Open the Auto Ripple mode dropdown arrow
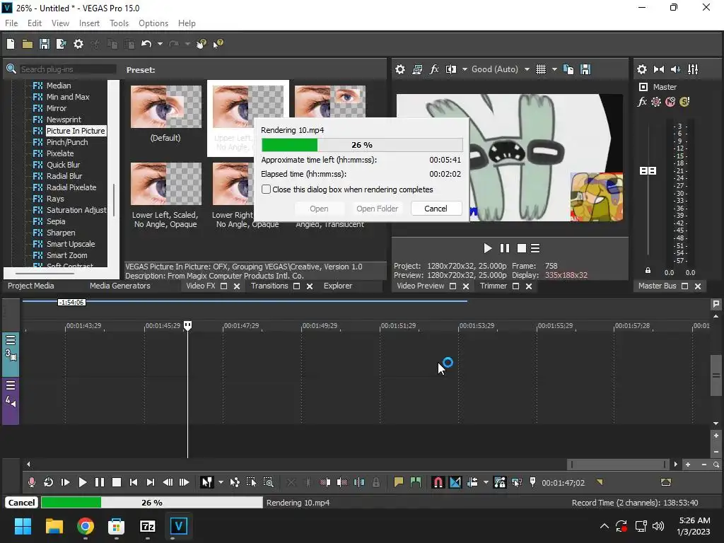The height and width of the screenshot is (543, 724). tap(486, 482)
